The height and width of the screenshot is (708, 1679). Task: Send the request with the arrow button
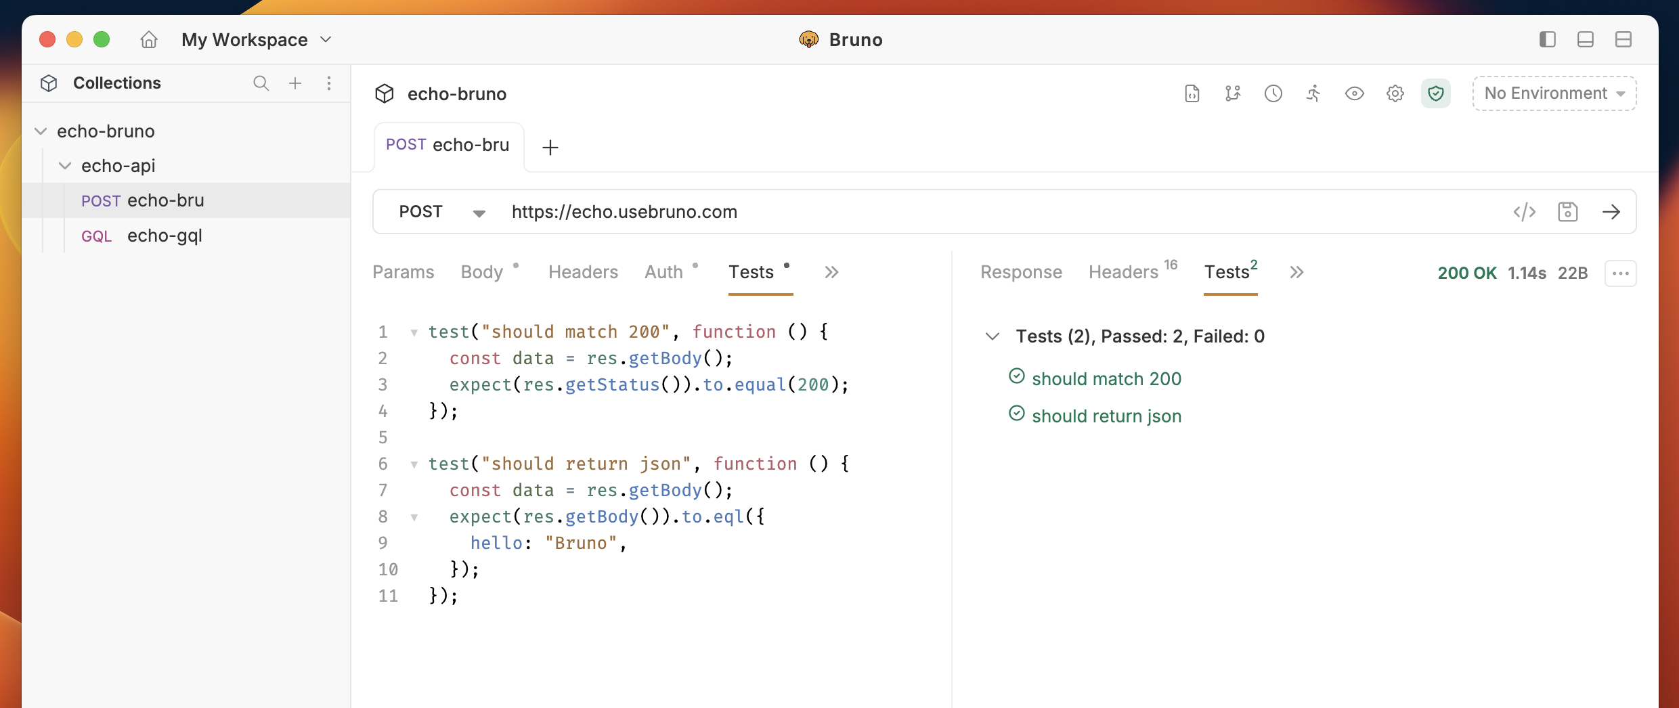click(x=1612, y=211)
